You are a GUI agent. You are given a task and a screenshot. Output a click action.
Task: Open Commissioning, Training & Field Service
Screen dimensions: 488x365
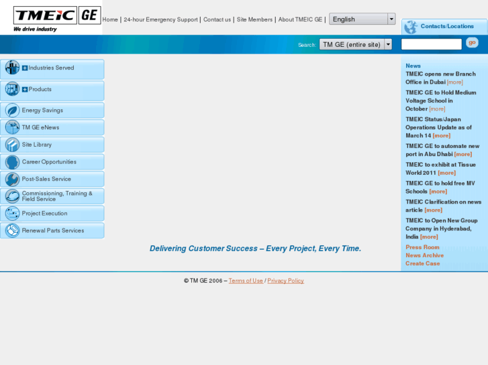point(57,196)
